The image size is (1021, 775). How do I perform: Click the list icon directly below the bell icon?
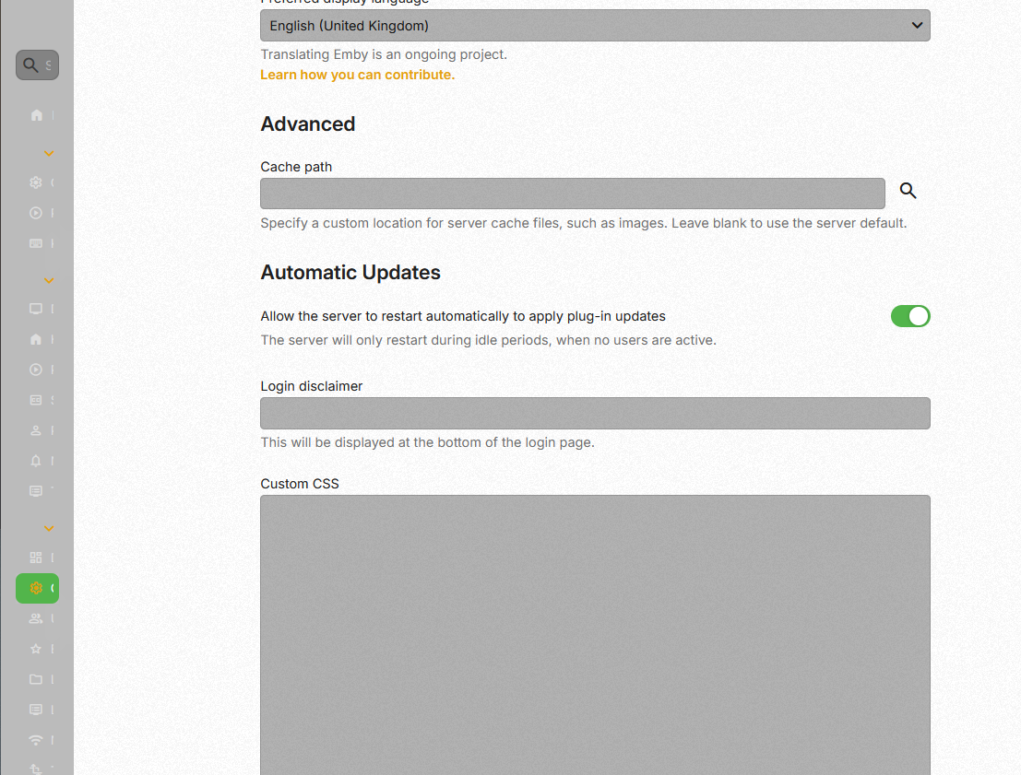(x=36, y=491)
